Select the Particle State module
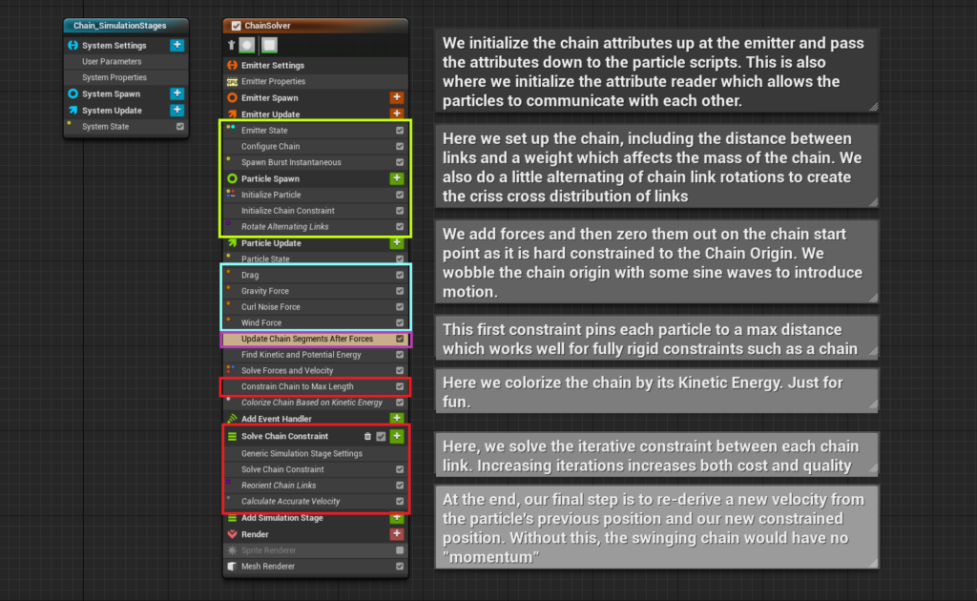The width and height of the screenshot is (977, 601). pyautogui.click(x=315, y=259)
